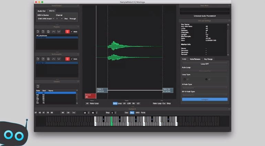Viewport: 265px width, 146px height.
Task: Click the blue button at Loop tab bottom
Action: (205, 99)
